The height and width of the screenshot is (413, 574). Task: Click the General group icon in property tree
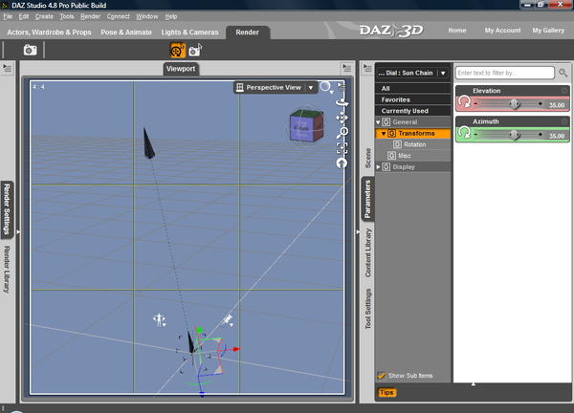click(x=386, y=121)
